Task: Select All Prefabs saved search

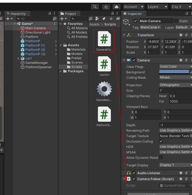Action: pos(77,37)
